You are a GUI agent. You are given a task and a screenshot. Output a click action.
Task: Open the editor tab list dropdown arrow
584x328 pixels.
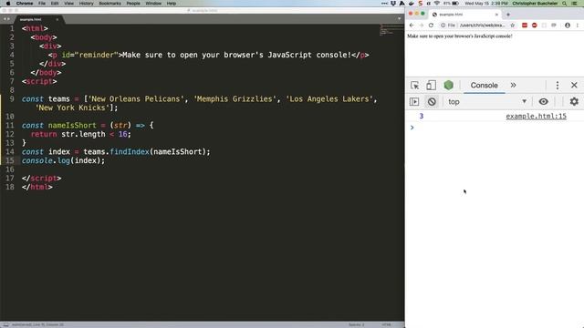point(400,18)
